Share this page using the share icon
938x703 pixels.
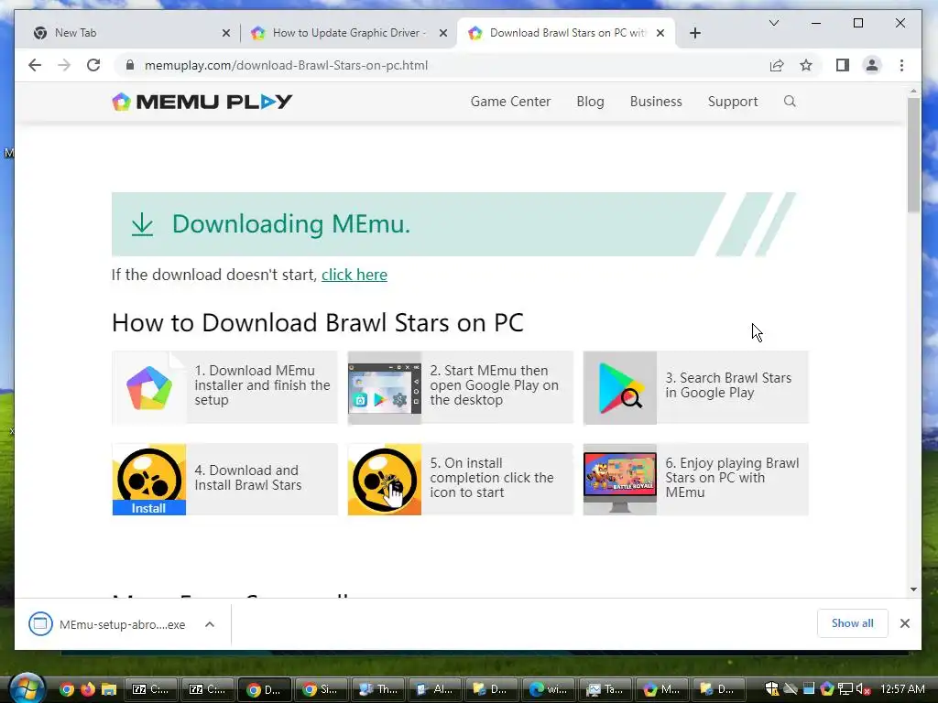777,65
